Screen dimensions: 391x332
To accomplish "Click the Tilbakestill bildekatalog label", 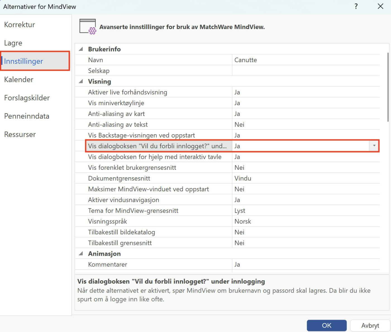I will pyautogui.click(x=121, y=232).
